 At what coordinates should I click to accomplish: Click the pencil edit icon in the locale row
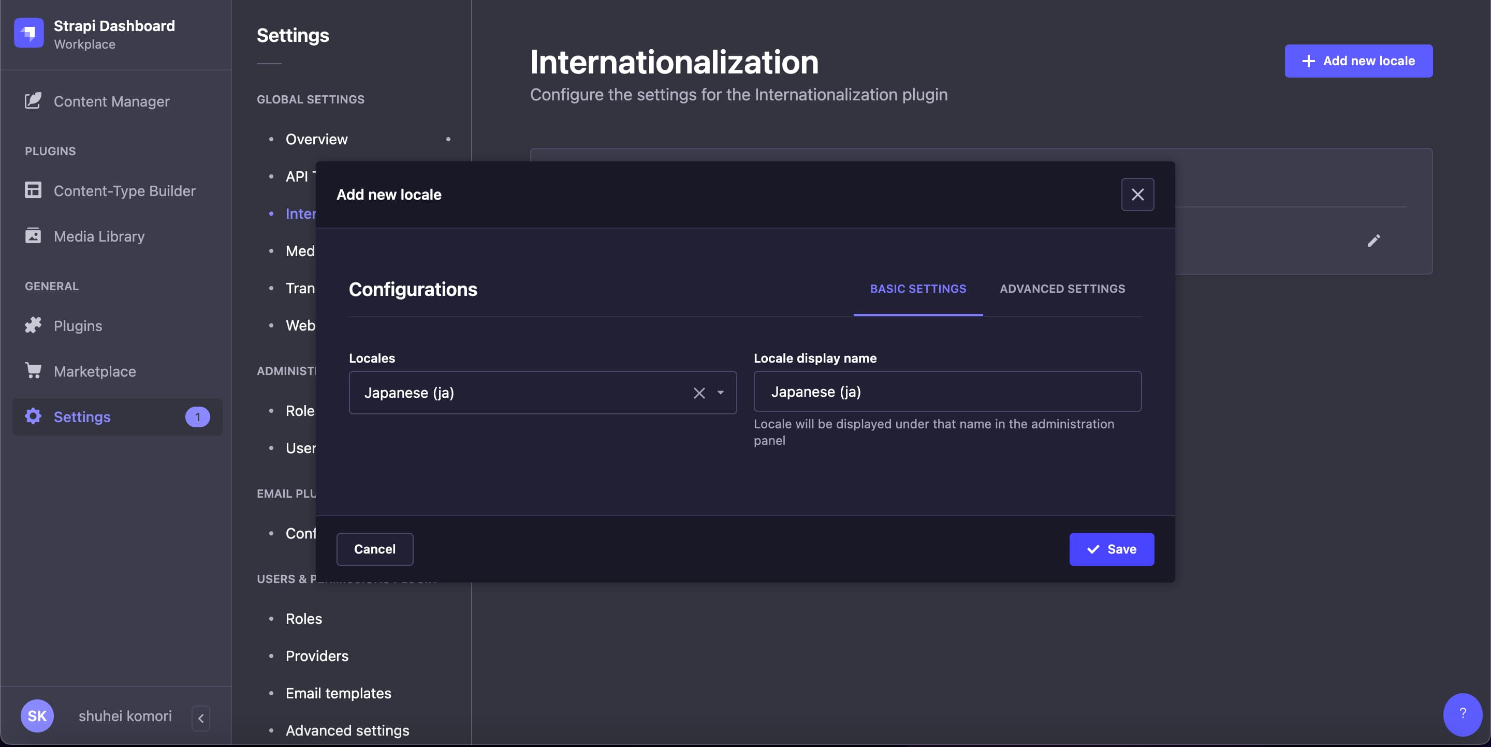point(1373,241)
